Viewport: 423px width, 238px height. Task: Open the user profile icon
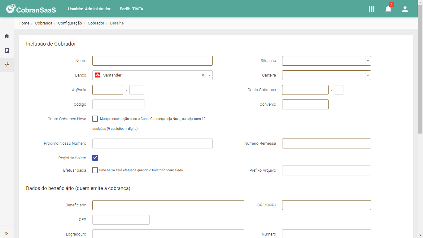point(405,9)
